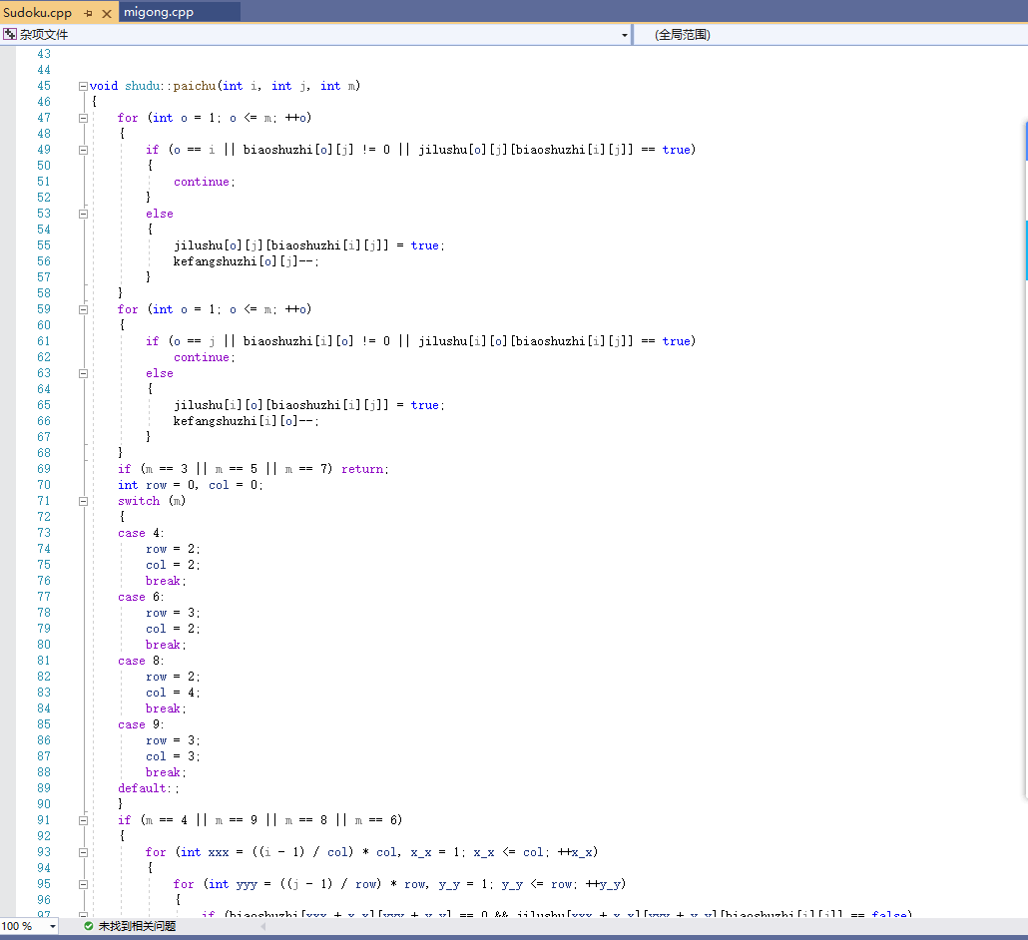Collapse the for loop at line 93
This screenshot has width=1028, height=940.
pyautogui.click(x=83, y=853)
